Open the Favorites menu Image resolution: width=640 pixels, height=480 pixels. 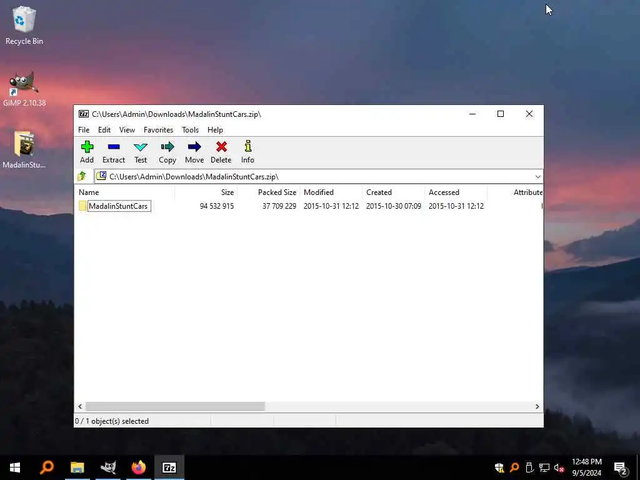[x=158, y=130]
